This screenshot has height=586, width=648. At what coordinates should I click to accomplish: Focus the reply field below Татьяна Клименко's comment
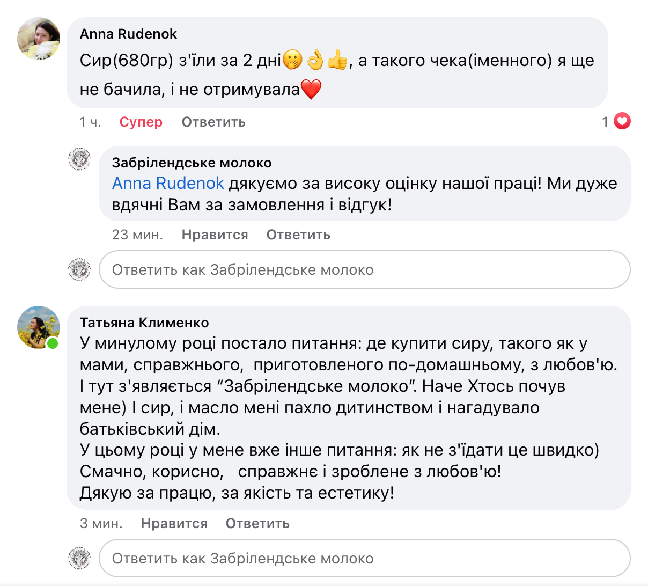pos(365,558)
